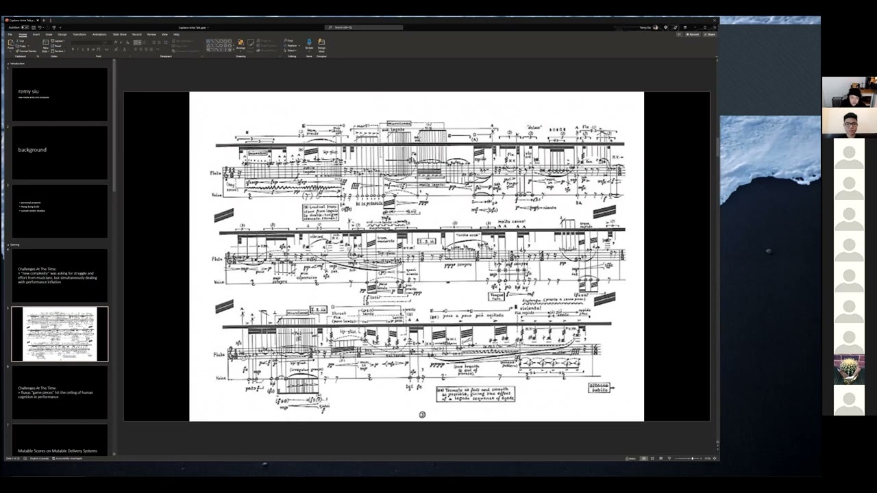Select the 'remy siu' title slide thumbnail
The width and height of the screenshot is (877, 493).
coord(60,94)
